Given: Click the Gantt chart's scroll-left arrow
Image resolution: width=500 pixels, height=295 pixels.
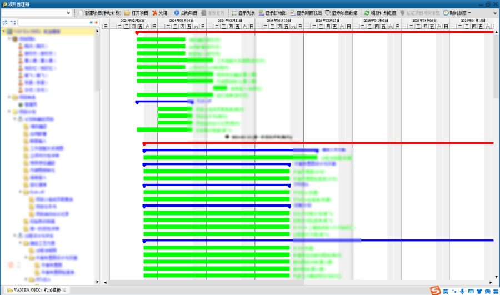Looking at the screenshot, I should point(105,283).
